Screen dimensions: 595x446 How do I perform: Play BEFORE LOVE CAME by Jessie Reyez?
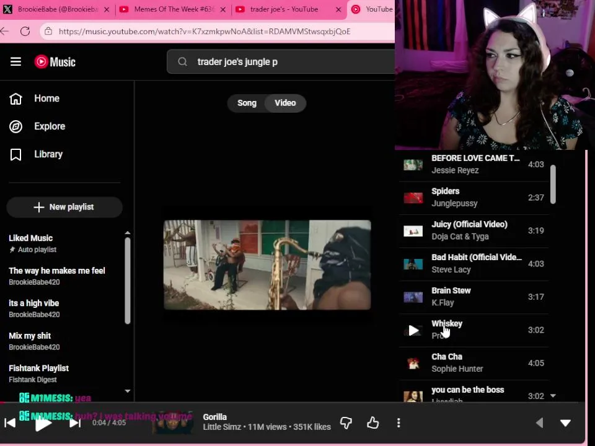474,164
